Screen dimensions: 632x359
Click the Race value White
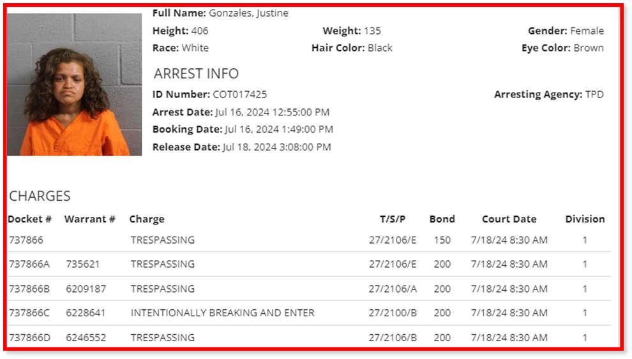195,48
